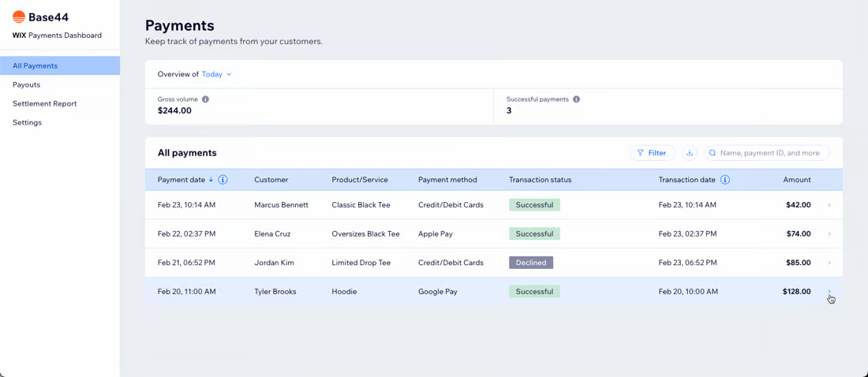This screenshot has height=377, width=868.
Task: Open Gross volume info tooltip icon
Action: coord(205,99)
